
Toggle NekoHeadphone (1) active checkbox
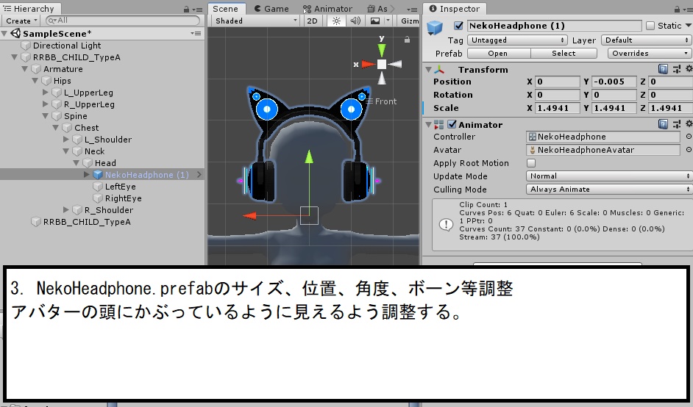pos(459,26)
